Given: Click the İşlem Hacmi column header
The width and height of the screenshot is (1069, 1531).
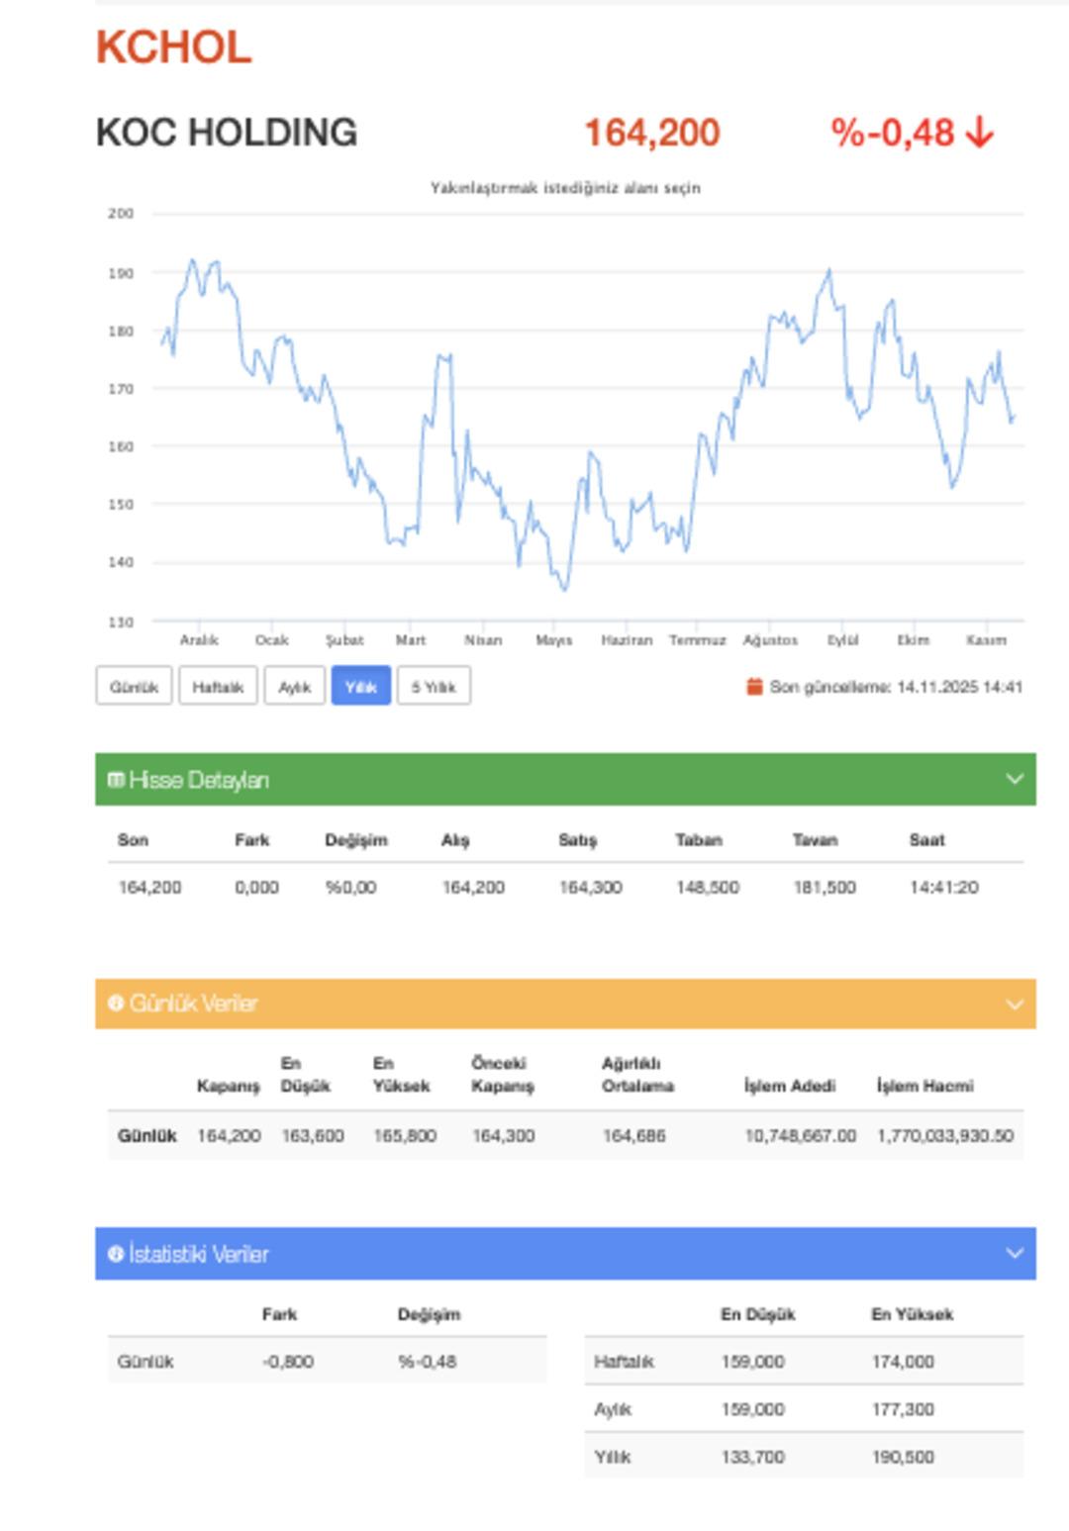Looking at the screenshot, I should point(924,1086).
